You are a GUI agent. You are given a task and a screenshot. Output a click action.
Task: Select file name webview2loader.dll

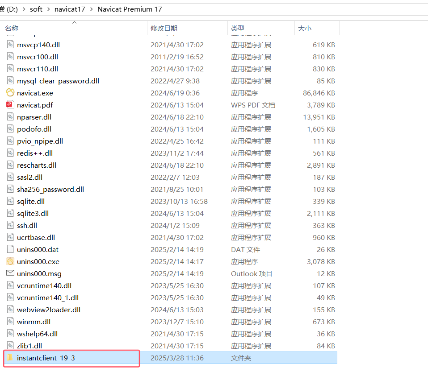tap(49, 310)
